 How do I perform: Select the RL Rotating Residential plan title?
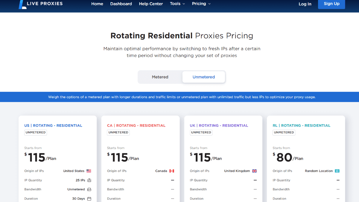pos(302,125)
